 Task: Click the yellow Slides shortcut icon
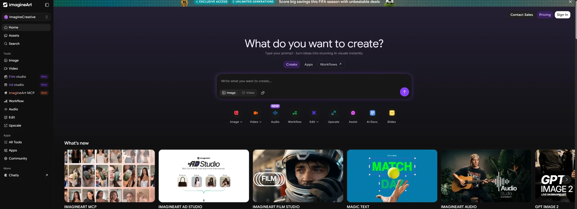[x=392, y=113]
